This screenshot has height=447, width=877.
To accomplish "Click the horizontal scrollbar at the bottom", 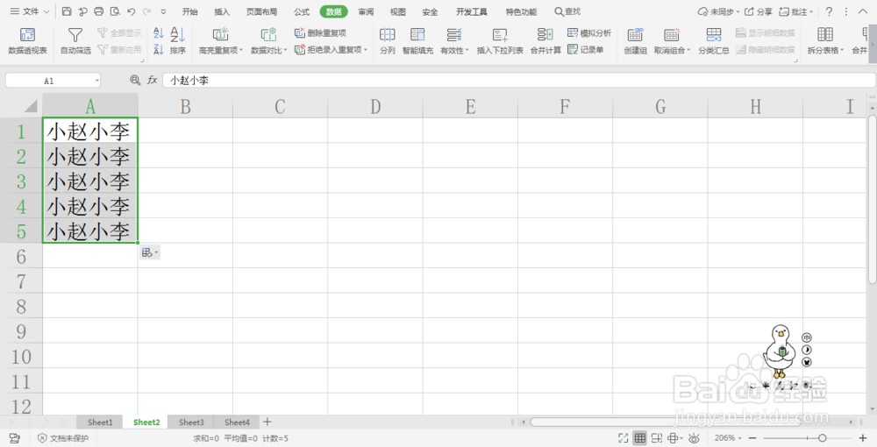I will (x=667, y=422).
